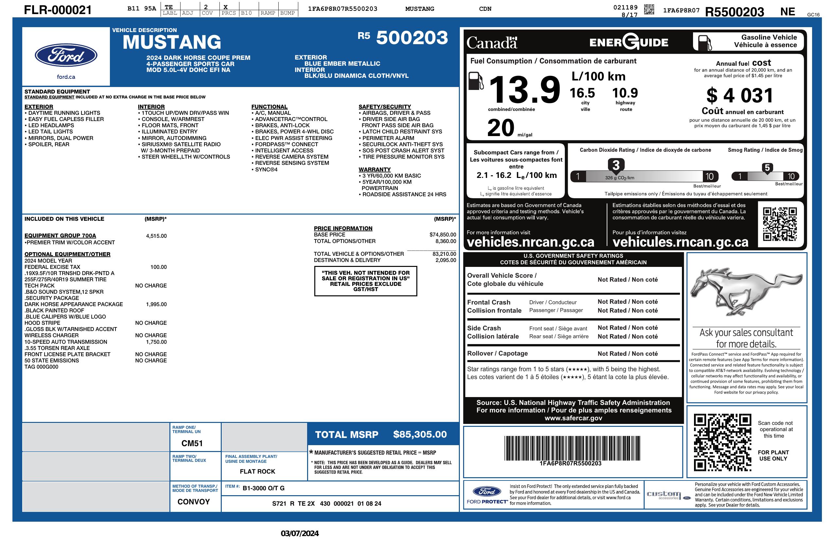Image resolution: width=834 pixels, height=540 pixels.
Task: Click the VIN barcode
Action: (572, 448)
